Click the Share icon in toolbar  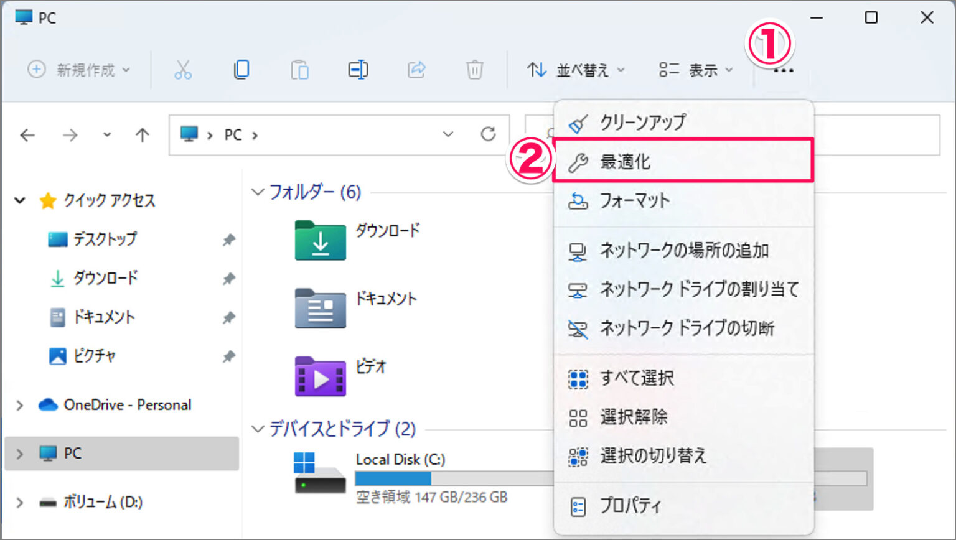[x=416, y=69]
